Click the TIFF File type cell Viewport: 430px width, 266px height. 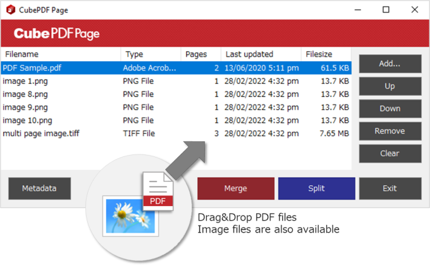[138, 134]
